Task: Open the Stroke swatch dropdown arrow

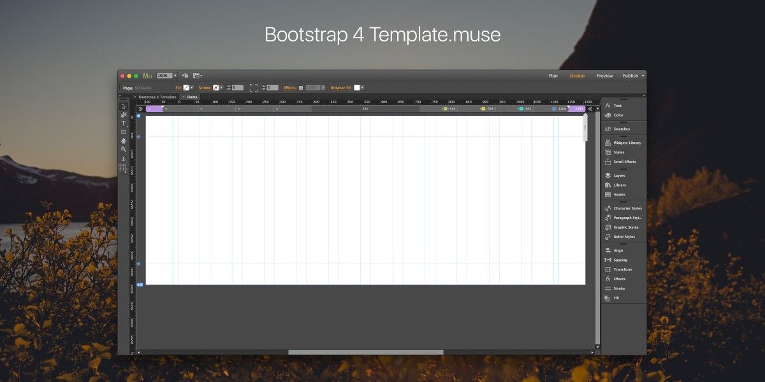Action: [x=221, y=87]
